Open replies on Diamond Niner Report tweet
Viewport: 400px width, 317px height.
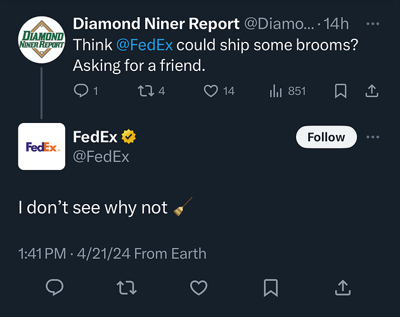point(86,91)
